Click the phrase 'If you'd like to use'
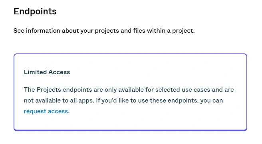The width and height of the screenshot is (262, 144). point(120,101)
